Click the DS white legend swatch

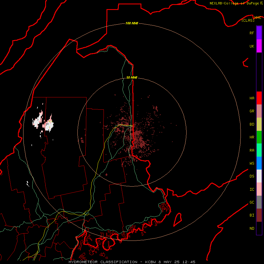[x=259, y=176]
